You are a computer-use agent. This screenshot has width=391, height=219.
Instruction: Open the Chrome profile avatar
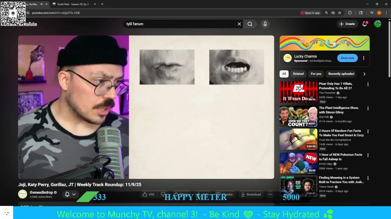coord(379,13)
